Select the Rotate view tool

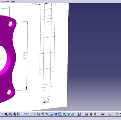pos(38,114)
